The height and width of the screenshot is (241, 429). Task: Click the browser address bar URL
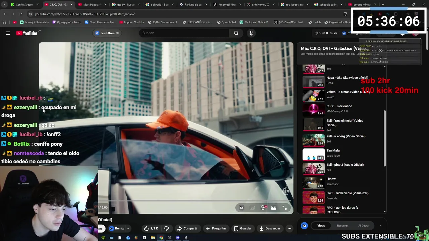pyautogui.click(x=85, y=14)
